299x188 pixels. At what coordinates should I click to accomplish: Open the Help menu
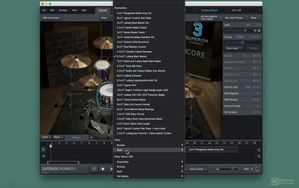click(85, 10)
